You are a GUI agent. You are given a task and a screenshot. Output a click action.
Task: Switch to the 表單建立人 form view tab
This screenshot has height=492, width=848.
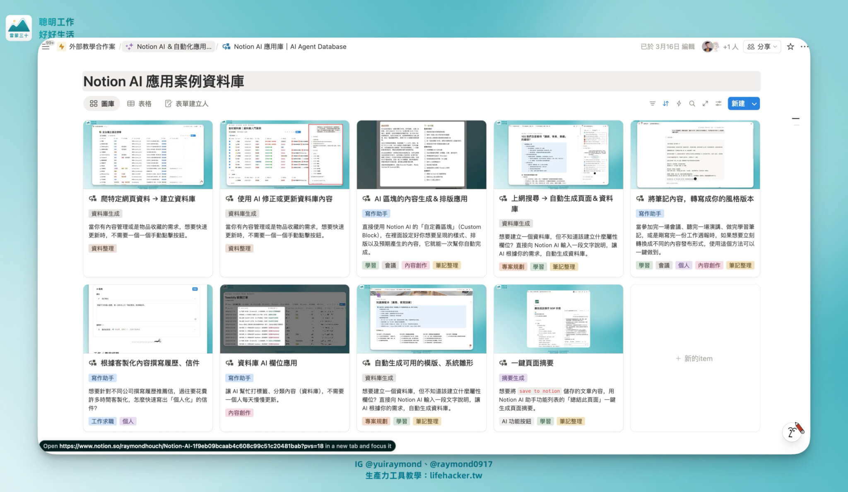tap(186, 104)
